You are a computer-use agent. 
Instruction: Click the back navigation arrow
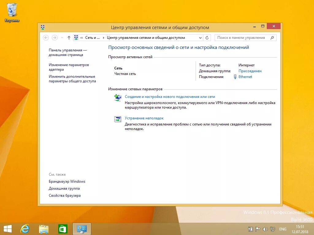(x=46, y=37)
